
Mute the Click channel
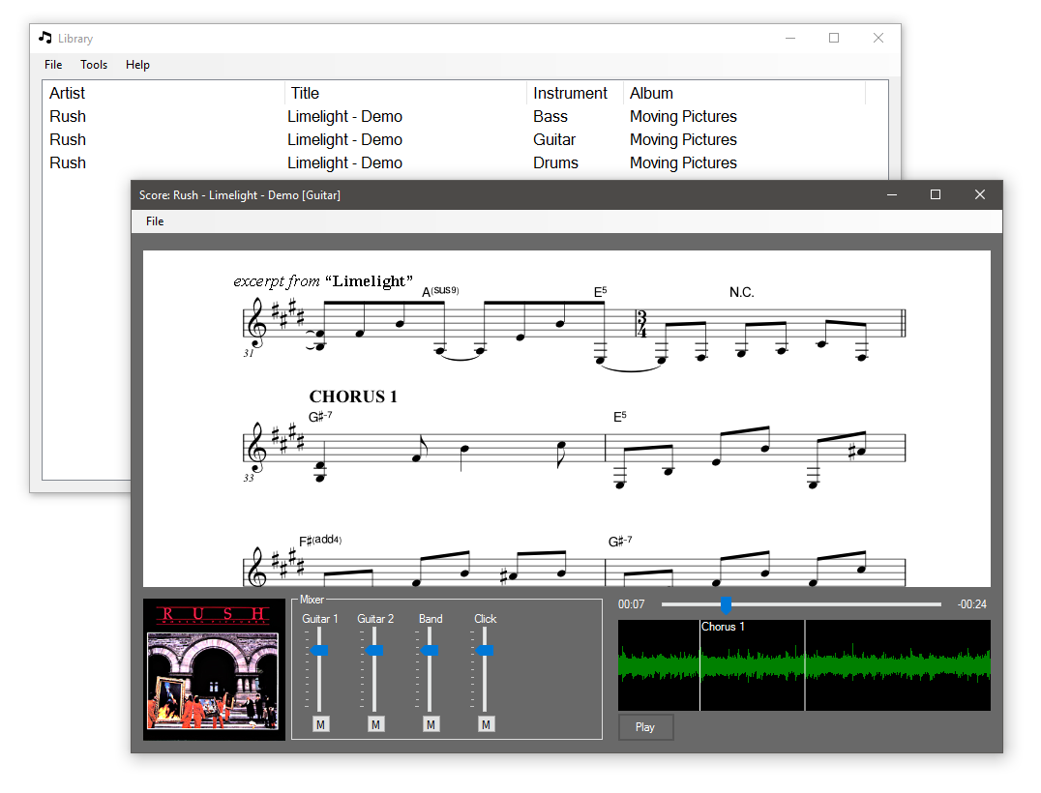486,724
